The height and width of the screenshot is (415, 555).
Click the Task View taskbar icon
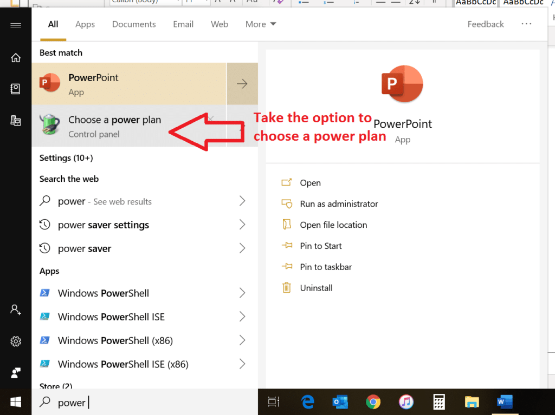pos(274,402)
